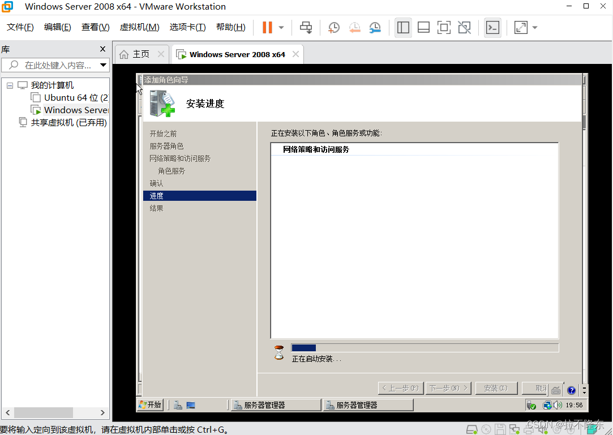The image size is (613, 435).
Task: Collapse the 我的计算机 tree node
Action: click(10, 85)
